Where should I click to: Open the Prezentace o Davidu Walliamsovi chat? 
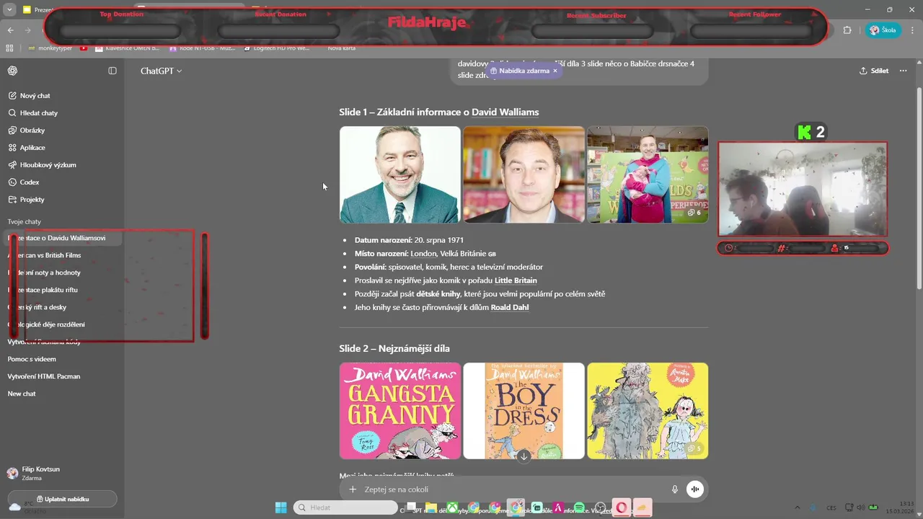click(x=62, y=238)
